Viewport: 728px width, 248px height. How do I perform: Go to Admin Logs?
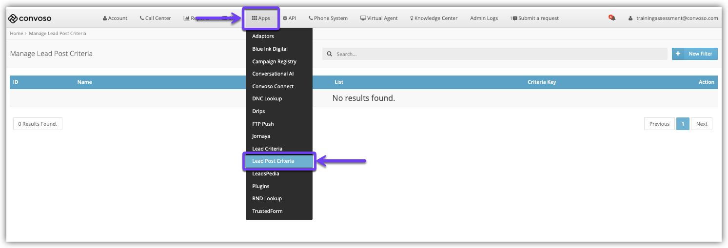[484, 18]
